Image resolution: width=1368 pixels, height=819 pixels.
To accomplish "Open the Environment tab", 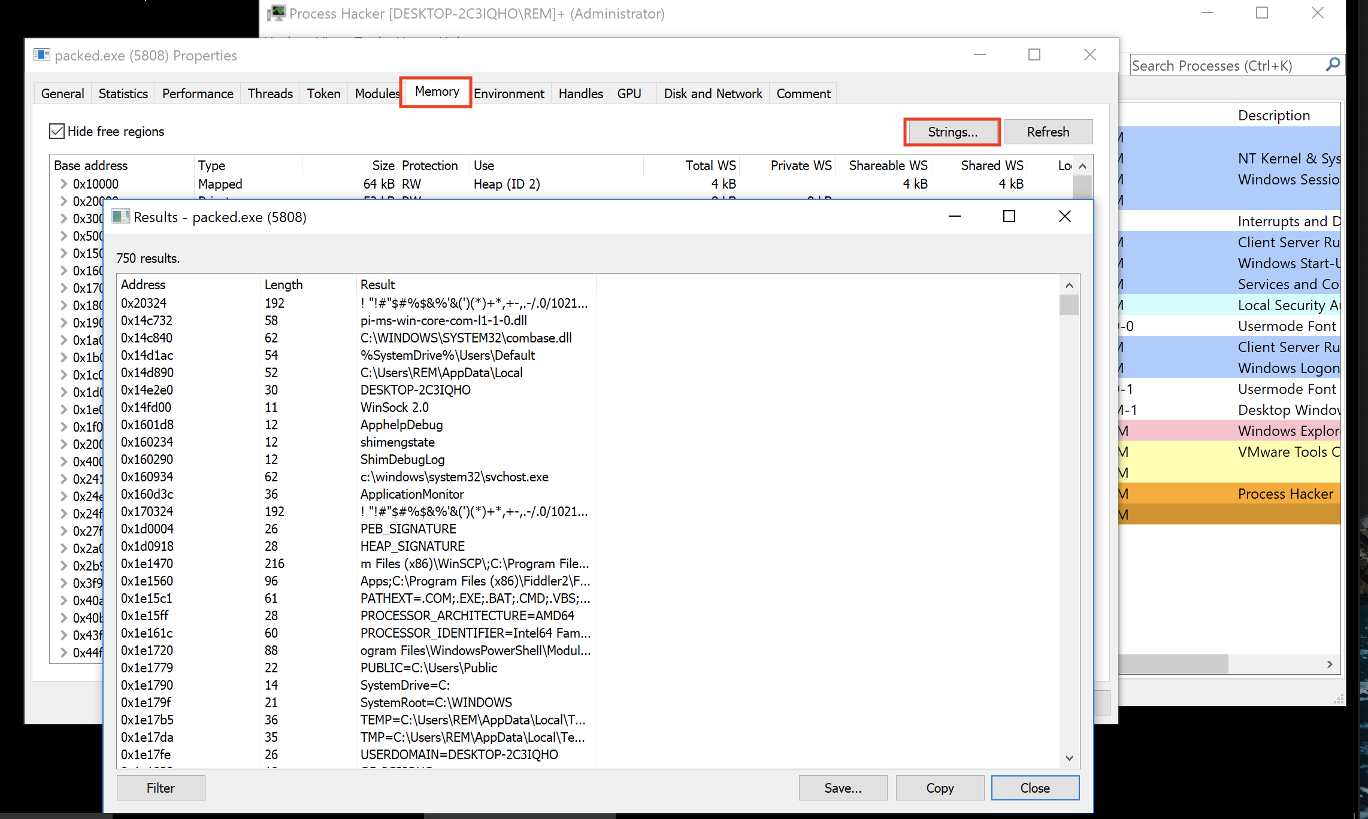I will (509, 93).
